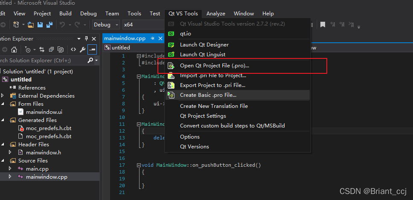Screen dimensions: 413x200
Task: Open the x64 platform dropdown
Action: coord(144,25)
